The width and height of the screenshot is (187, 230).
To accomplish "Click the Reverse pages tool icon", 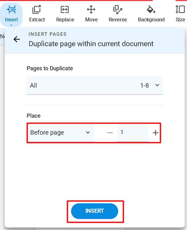I will (x=118, y=10).
